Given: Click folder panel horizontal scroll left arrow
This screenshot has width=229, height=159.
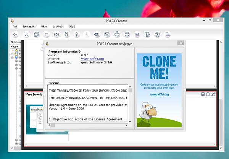Looking at the screenshot, I should click(x=12, y=148).
